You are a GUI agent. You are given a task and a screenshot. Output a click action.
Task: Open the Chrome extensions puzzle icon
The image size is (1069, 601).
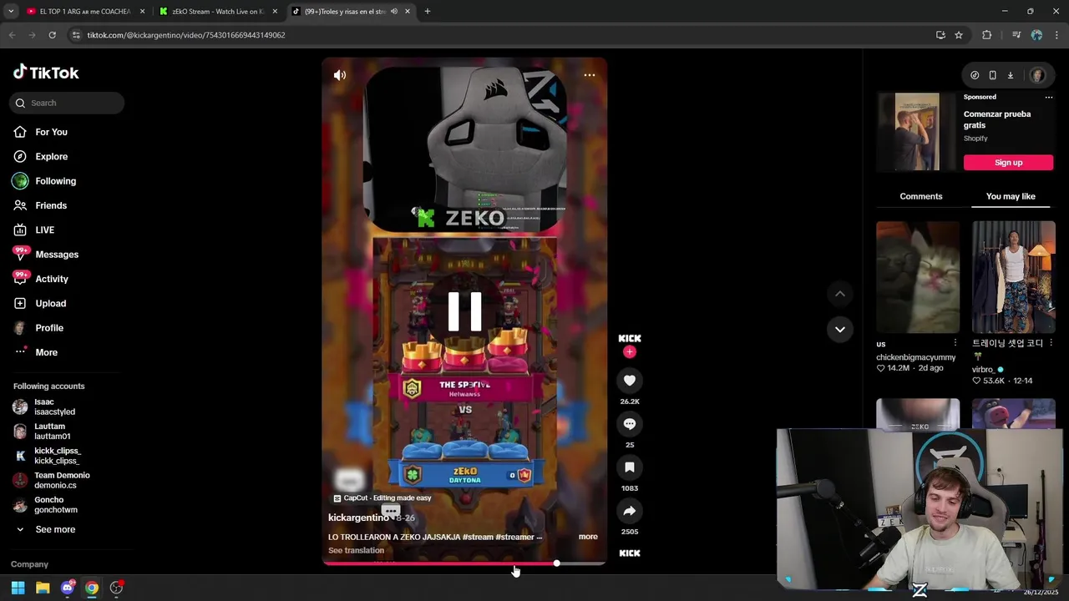(987, 35)
